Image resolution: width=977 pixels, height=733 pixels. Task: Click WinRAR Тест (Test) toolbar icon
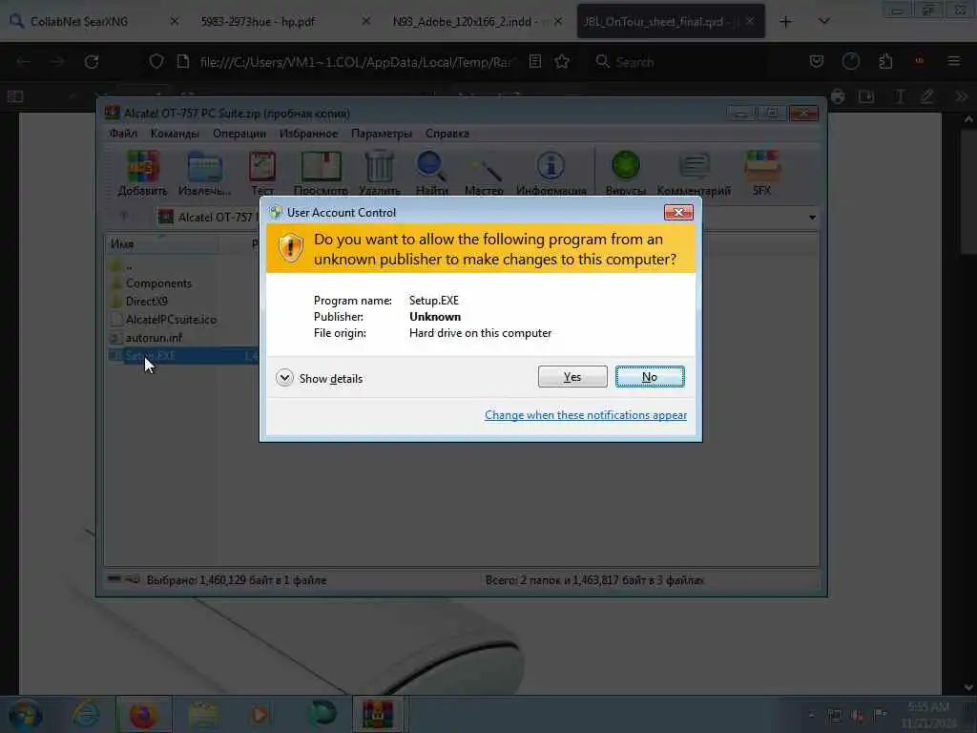tap(262, 174)
